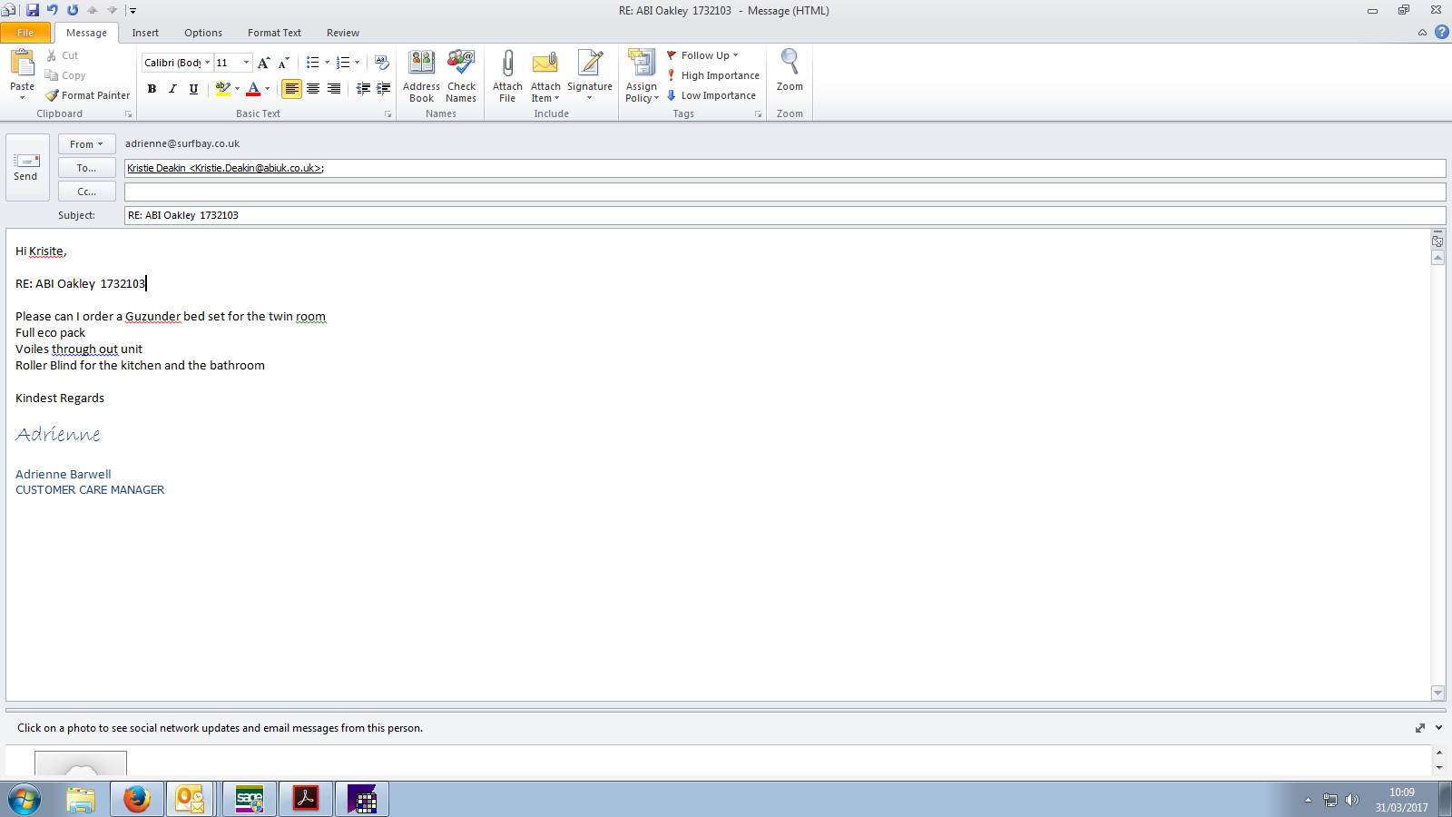The image size is (1452, 817).
Task: Apply a bulleted list
Action: click(x=313, y=63)
